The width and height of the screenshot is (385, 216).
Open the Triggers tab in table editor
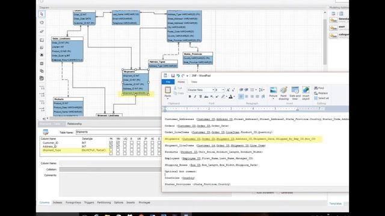89,203
